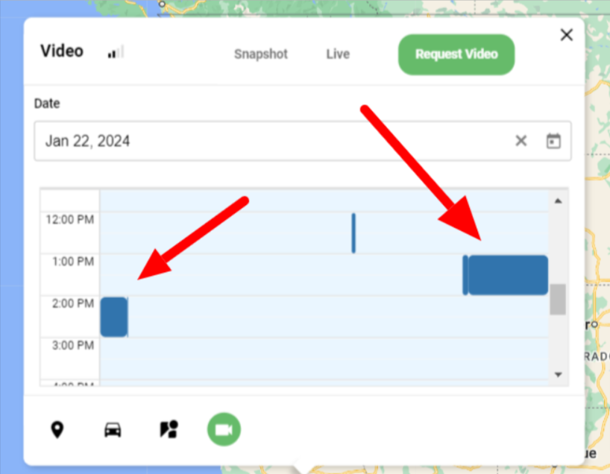Click the signal strength indicator beside Video

tap(116, 51)
